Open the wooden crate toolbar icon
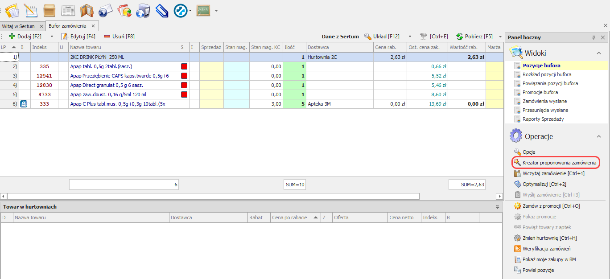This screenshot has width=610, height=279. [x=49, y=10]
